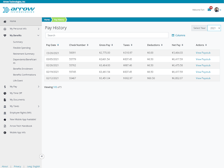Screen dimensions: 224x168
Task: Click the Home house icon in sidebar
Action: point(5,21)
